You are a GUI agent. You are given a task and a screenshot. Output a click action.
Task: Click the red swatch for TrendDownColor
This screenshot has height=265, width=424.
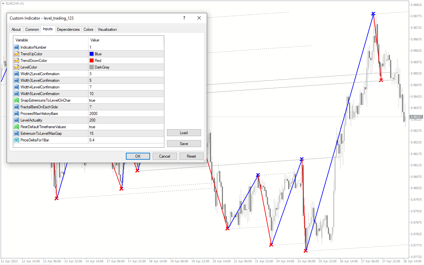91,61
